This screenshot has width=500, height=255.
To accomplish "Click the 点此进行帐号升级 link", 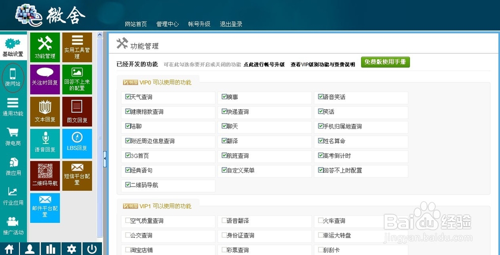I will 264,64.
